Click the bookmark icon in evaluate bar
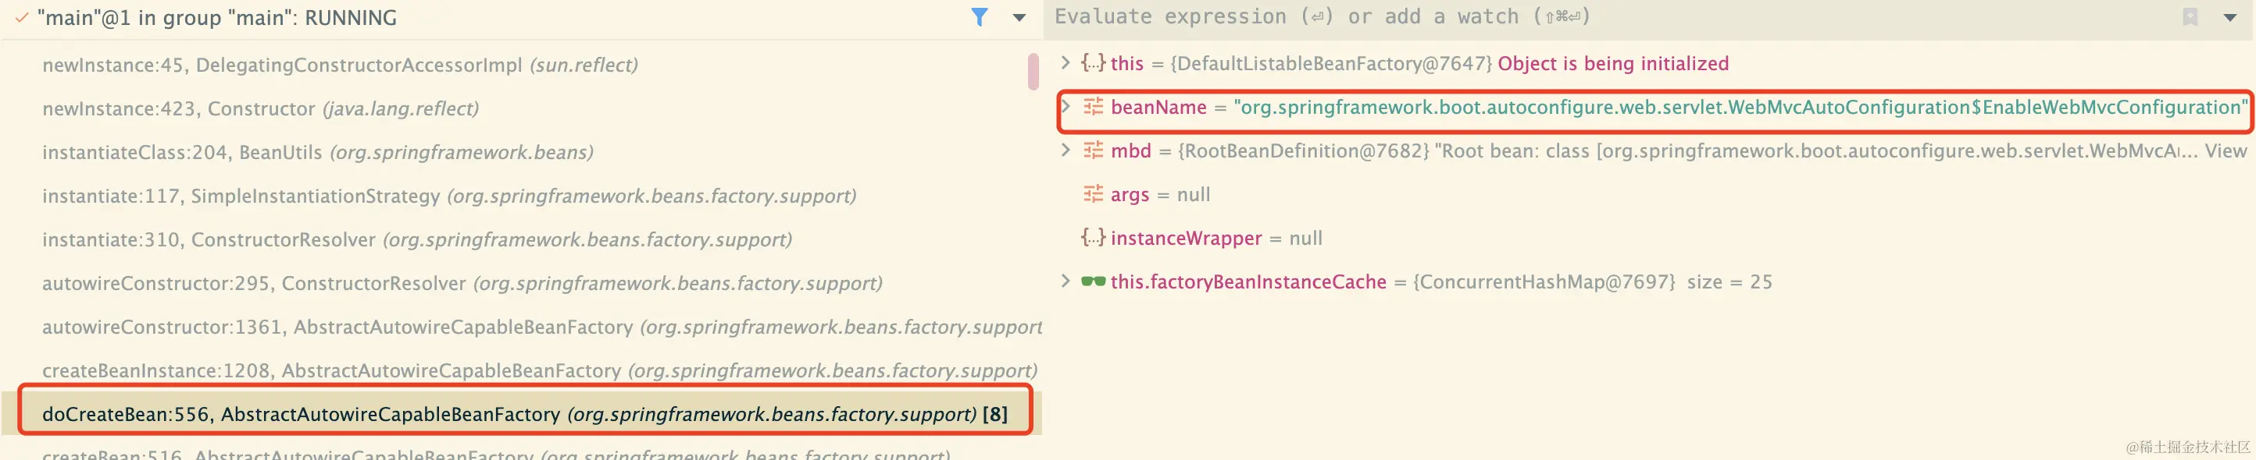 coord(2190,16)
